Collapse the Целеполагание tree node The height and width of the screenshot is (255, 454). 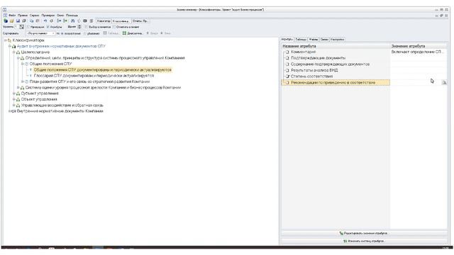tap(13, 52)
